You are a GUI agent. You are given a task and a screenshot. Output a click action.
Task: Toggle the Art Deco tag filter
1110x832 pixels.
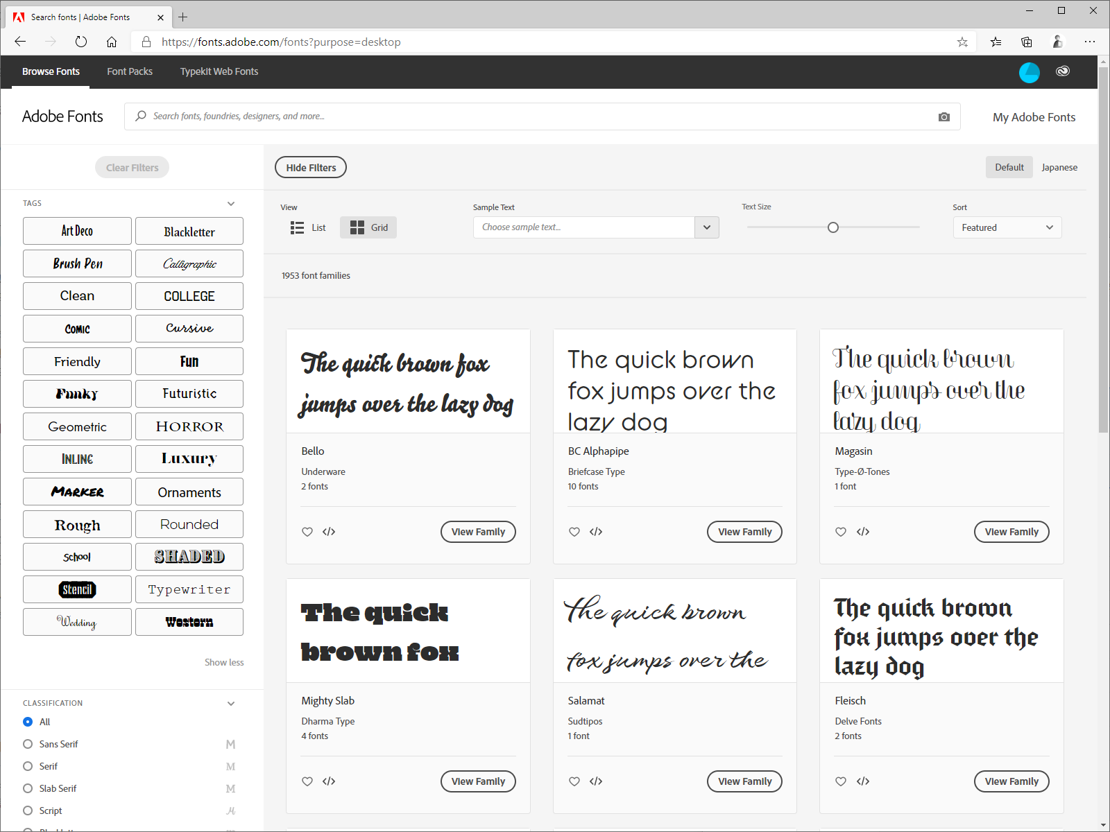pos(77,231)
